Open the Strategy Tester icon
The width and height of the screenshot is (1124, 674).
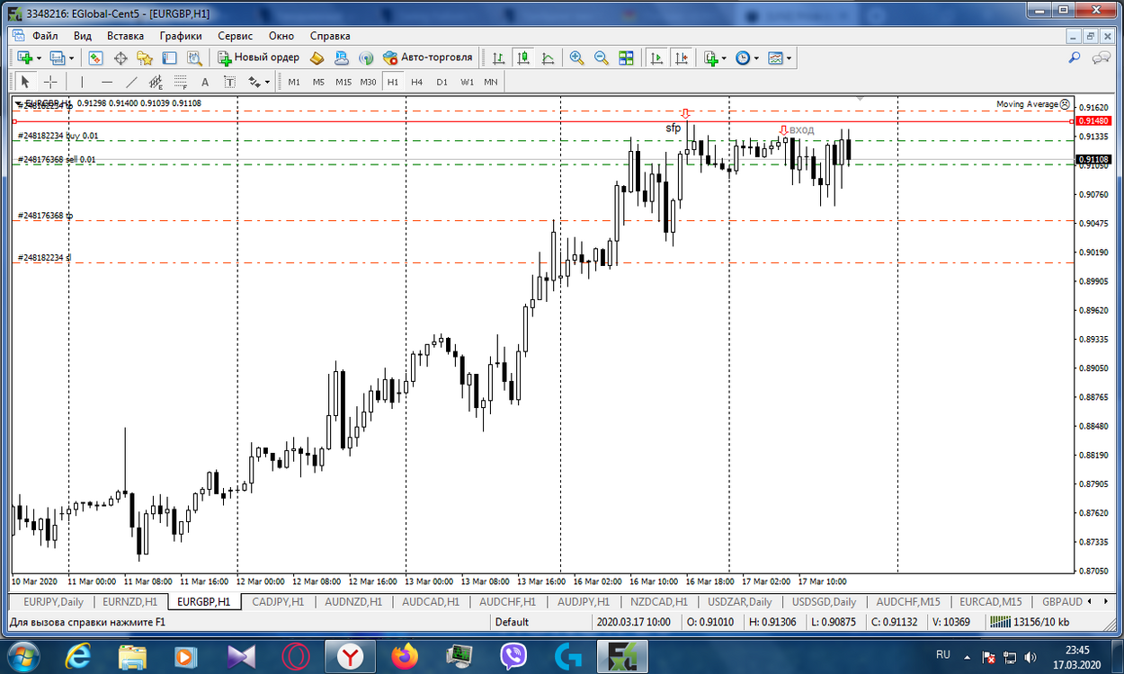[x=193, y=58]
